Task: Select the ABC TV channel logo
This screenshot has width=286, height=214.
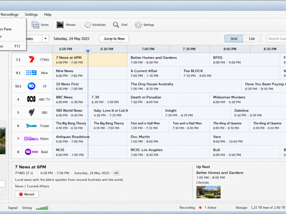Action: coord(31,99)
